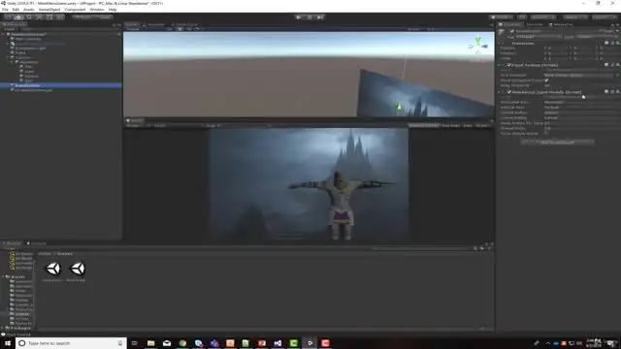621x349 pixels.
Task: Open the Transform component settings gear
Action: point(617,43)
